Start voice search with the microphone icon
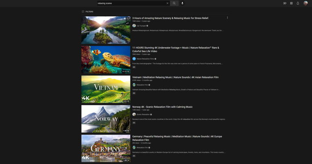Viewport: 312px width, 164px height. [182, 3]
